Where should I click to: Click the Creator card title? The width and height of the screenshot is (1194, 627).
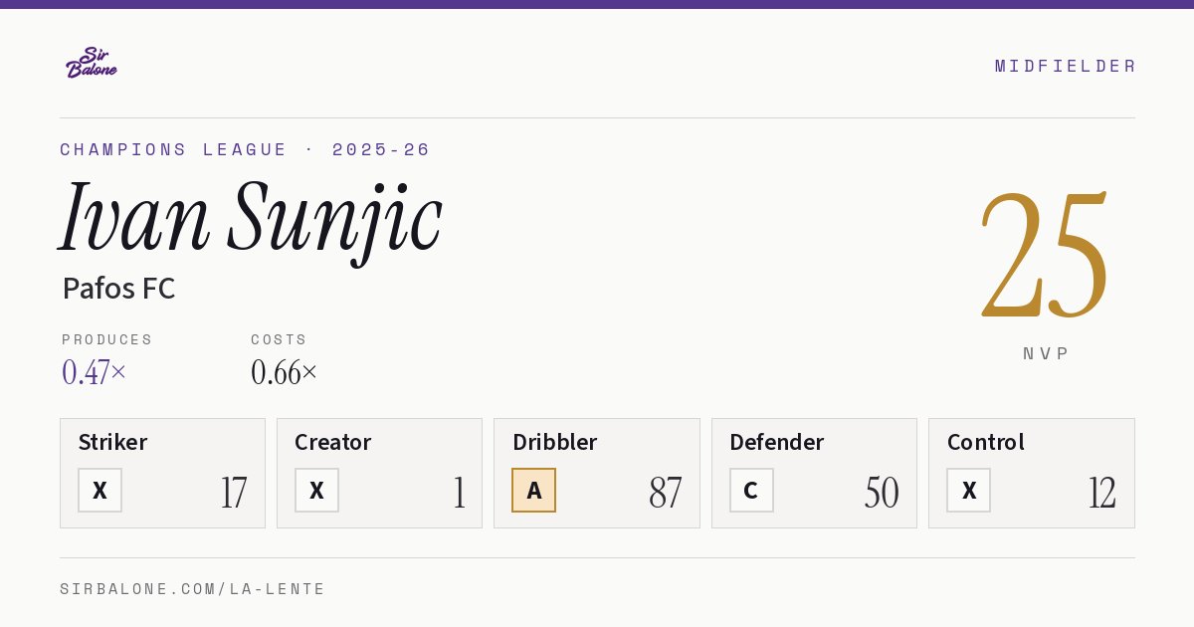click(333, 442)
